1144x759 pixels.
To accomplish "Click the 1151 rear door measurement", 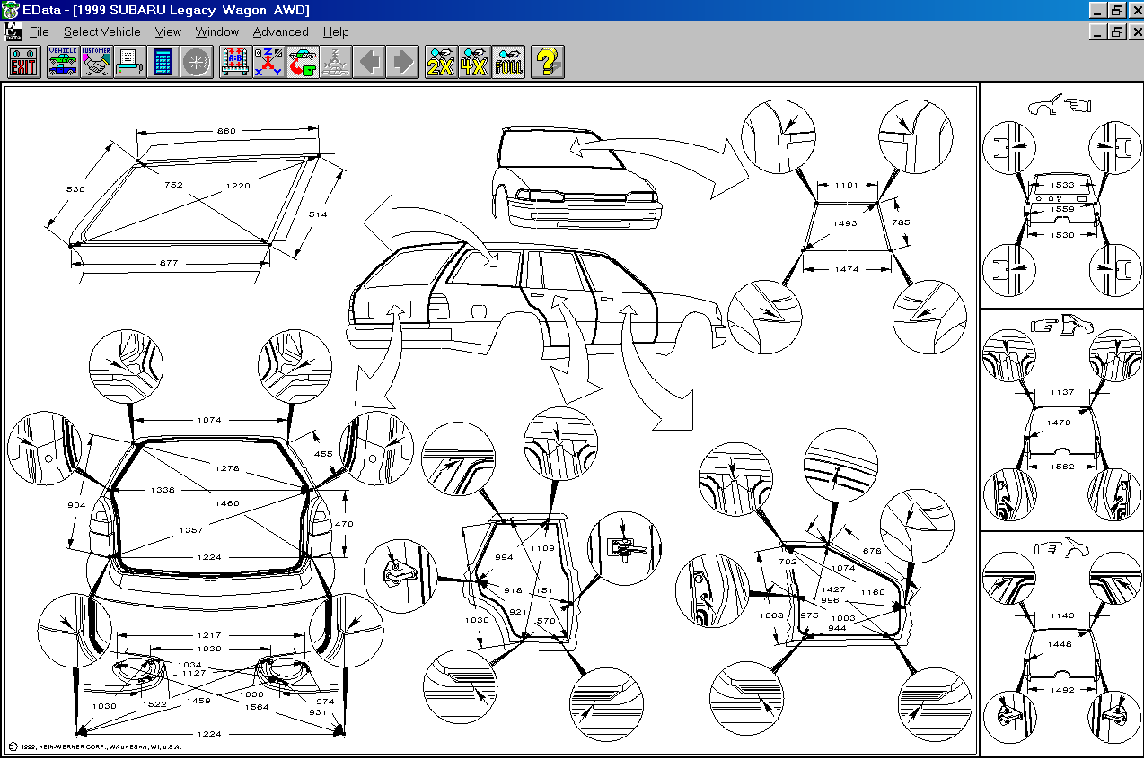I will [x=542, y=589].
